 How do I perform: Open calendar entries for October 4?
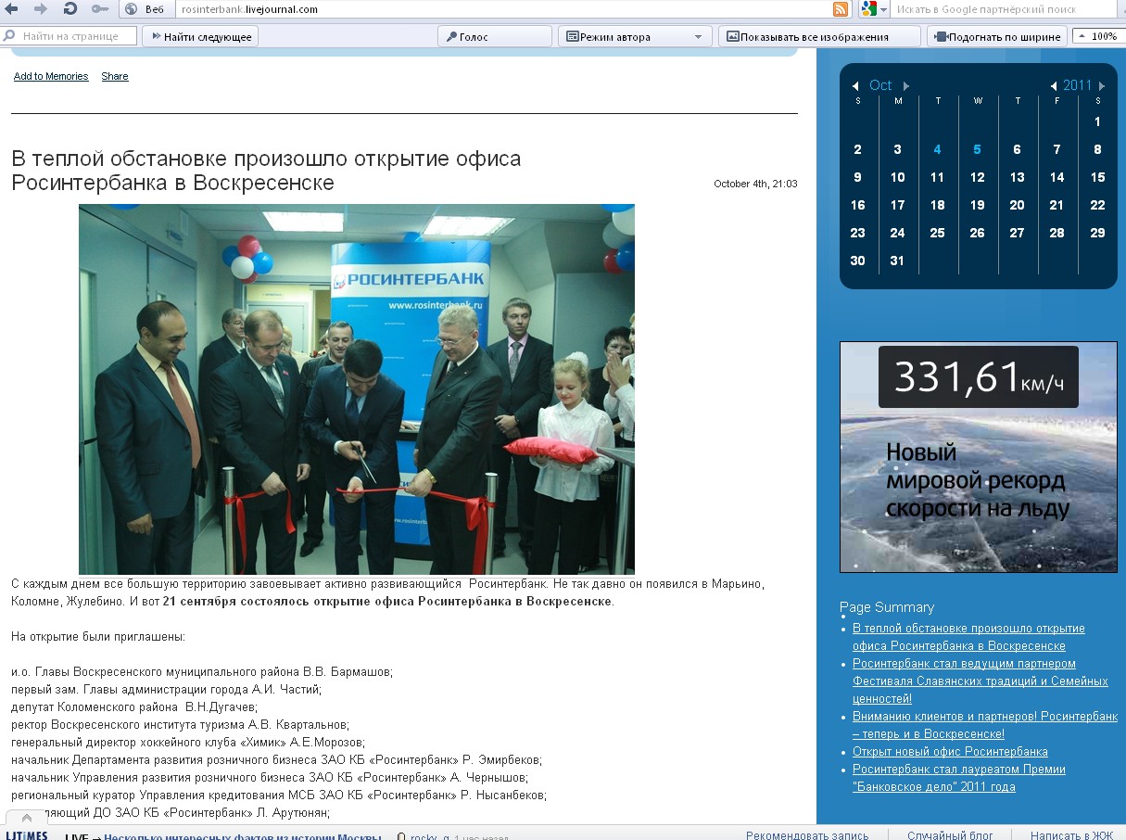[x=938, y=149]
